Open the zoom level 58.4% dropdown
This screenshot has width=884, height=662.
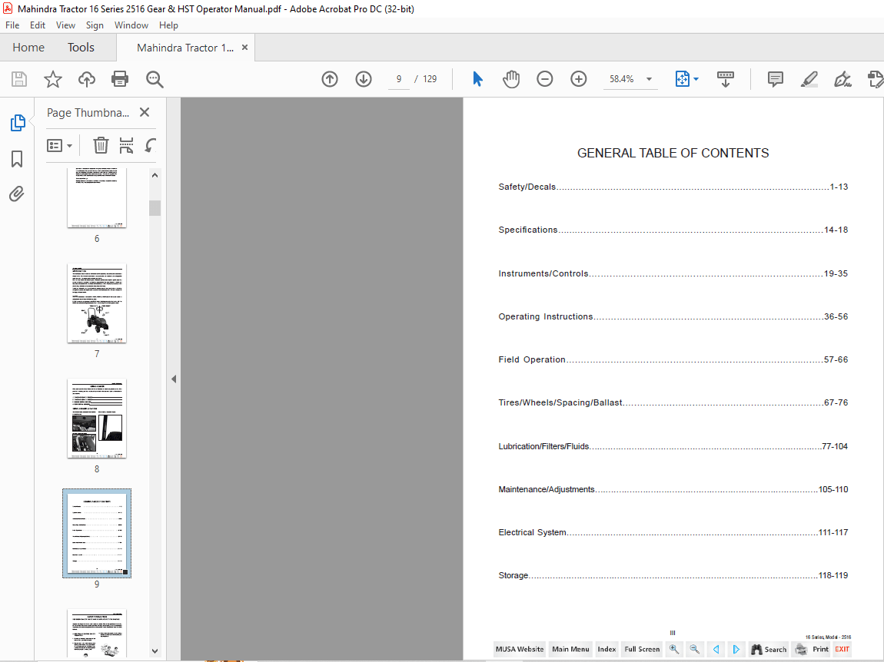[x=649, y=79]
